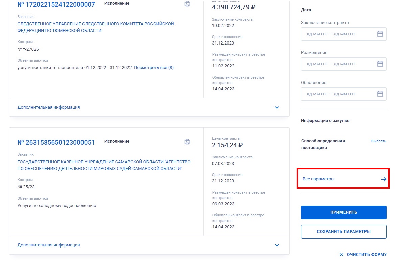Expand Дополнительная информация chevron of first contract

point(277,108)
